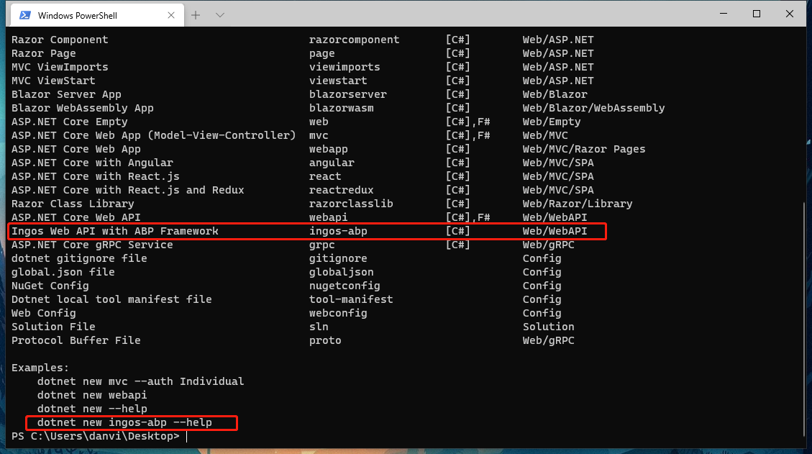Click 'ASP.NET Core with Angular' template name
This screenshot has width=812, height=454.
coord(92,163)
